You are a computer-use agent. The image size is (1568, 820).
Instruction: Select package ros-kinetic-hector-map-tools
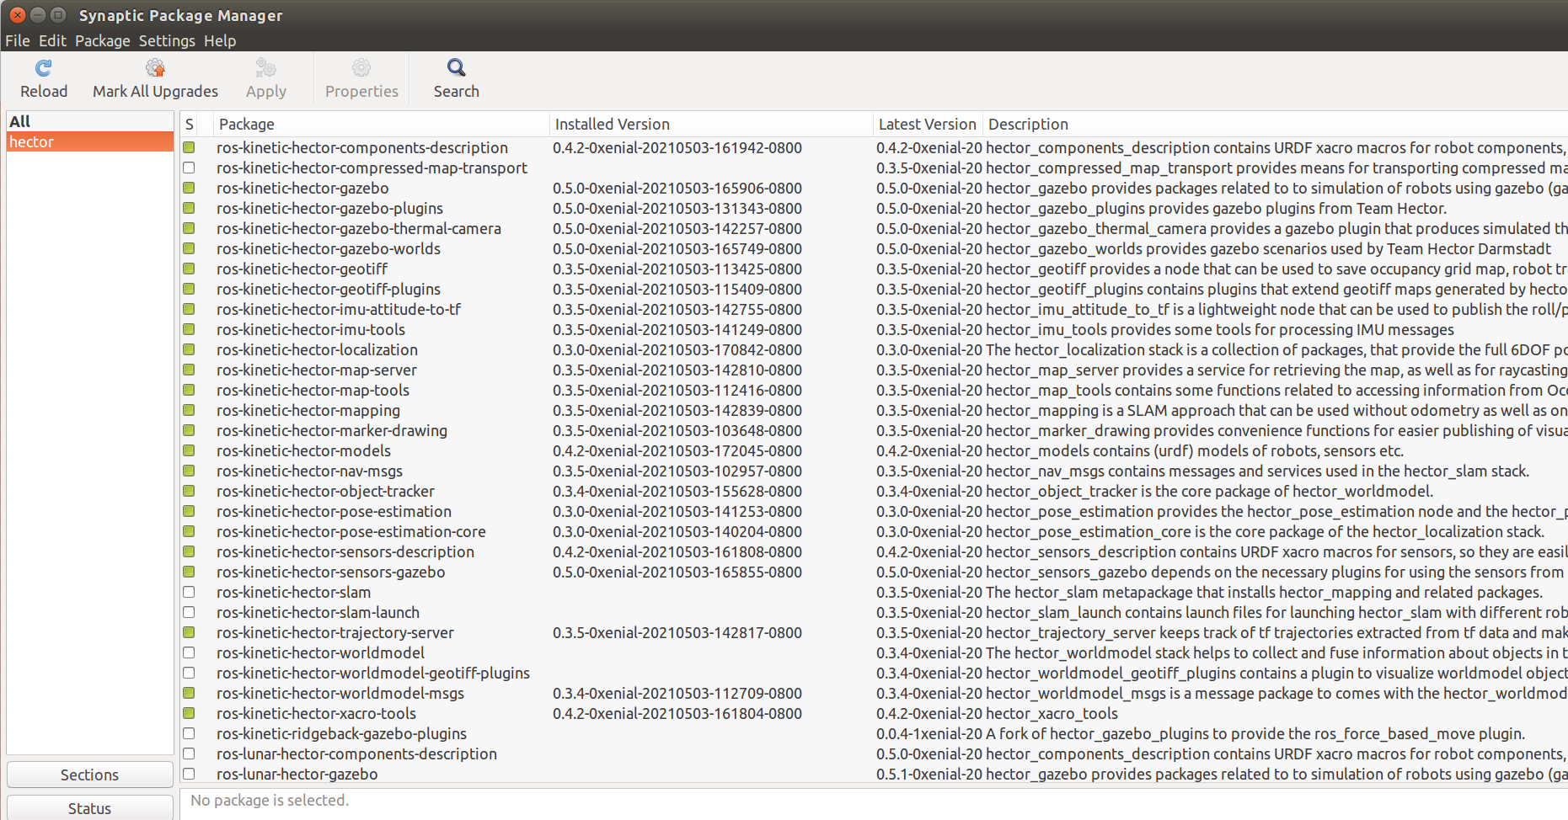313,390
